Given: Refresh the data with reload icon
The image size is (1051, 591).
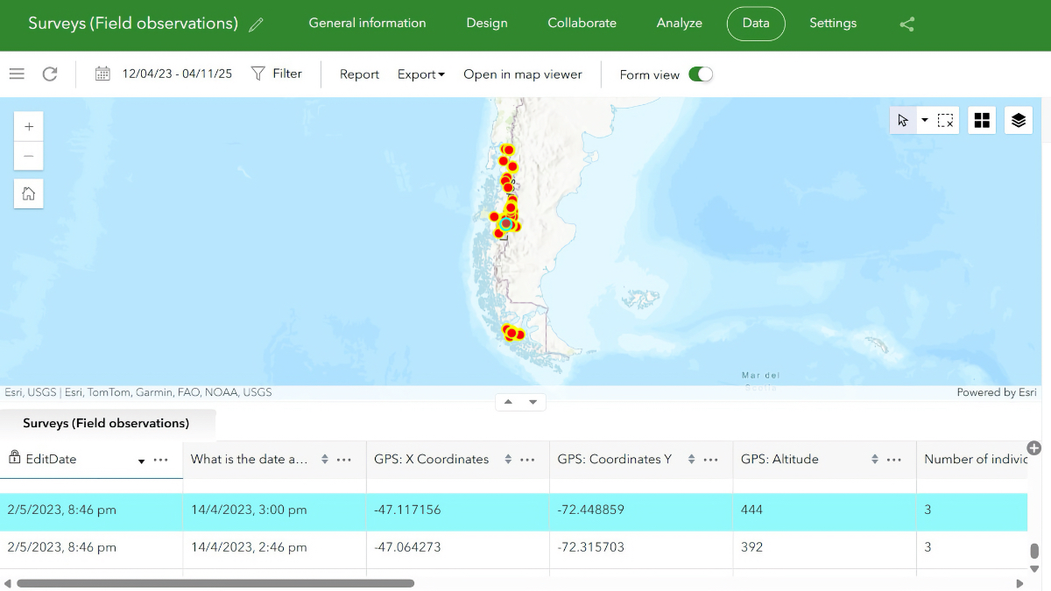Looking at the screenshot, I should (50, 74).
